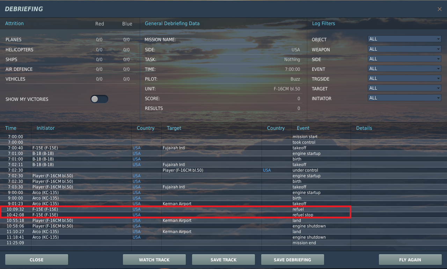Select the 7:03:30 Player takeoff row
The image size is (447, 269).
pos(223,187)
